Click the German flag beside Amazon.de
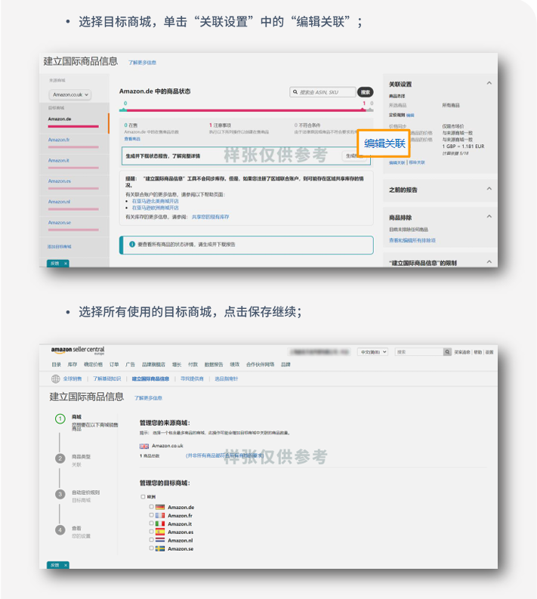Image resolution: width=537 pixels, height=599 pixels. pyautogui.click(x=160, y=508)
